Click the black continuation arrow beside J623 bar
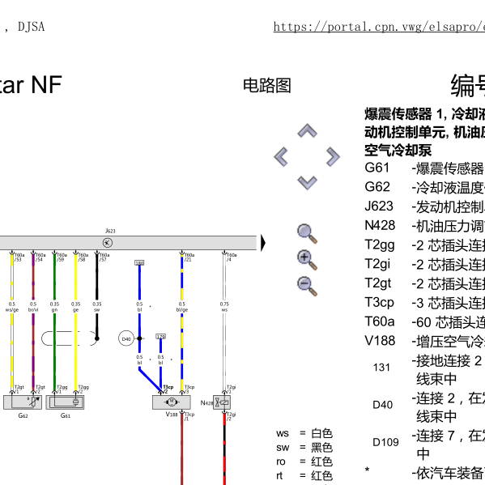Screen dimensions: 485x485 point(263,243)
